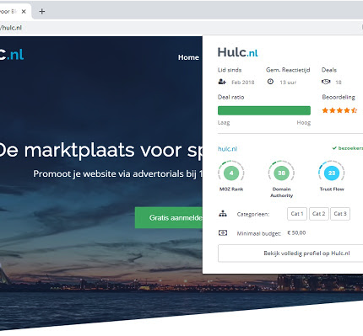Click the Hulc.nl logo in popup
The width and height of the screenshot is (363, 336).
pos(237,52)
